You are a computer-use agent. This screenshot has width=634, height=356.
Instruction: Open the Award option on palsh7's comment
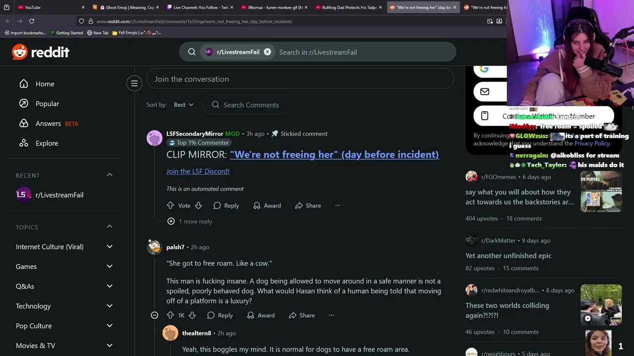tap(260, 315)
